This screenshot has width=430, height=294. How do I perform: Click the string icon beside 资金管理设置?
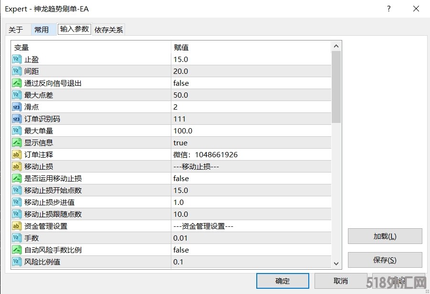[17, 226]
